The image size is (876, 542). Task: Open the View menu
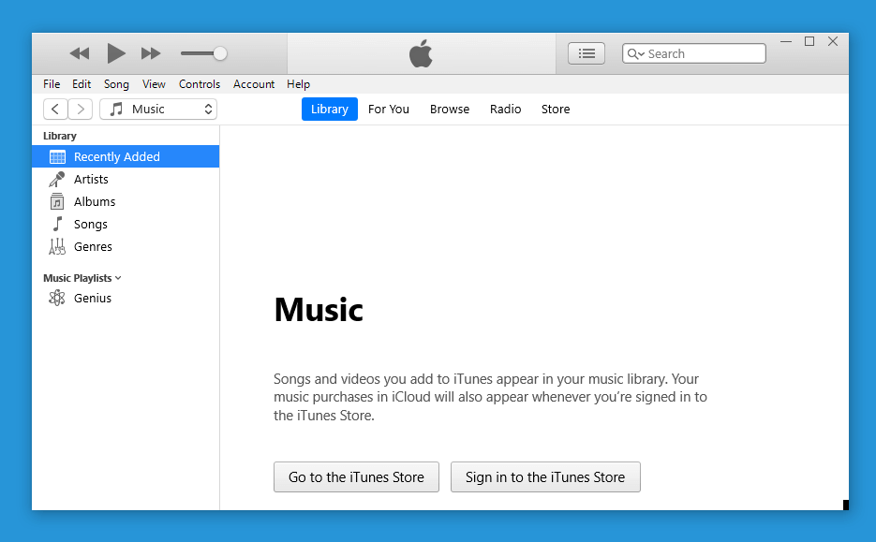click(x=154, y=84)
